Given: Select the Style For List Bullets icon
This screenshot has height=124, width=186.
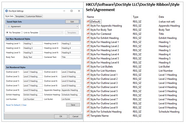Looking at the screenshot, I should coord(88,67).
